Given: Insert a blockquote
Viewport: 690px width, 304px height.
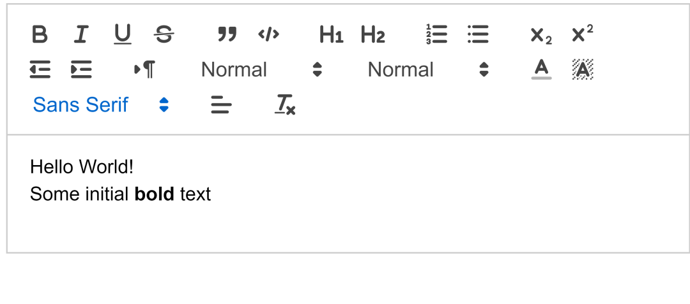Looking at the screenshot, I should pyautogui.click(x=227, y=34).
